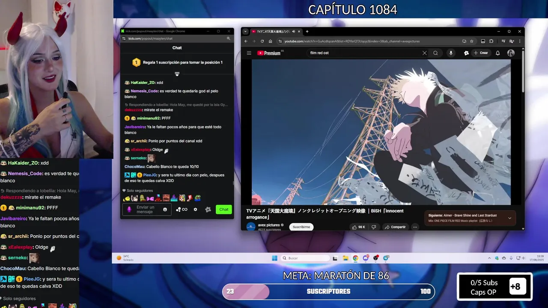548x308 pixels.
Task: Collapse the gift leaderboard banner in Kick chat
Action: pyautogui.click(x=177, y=74)
